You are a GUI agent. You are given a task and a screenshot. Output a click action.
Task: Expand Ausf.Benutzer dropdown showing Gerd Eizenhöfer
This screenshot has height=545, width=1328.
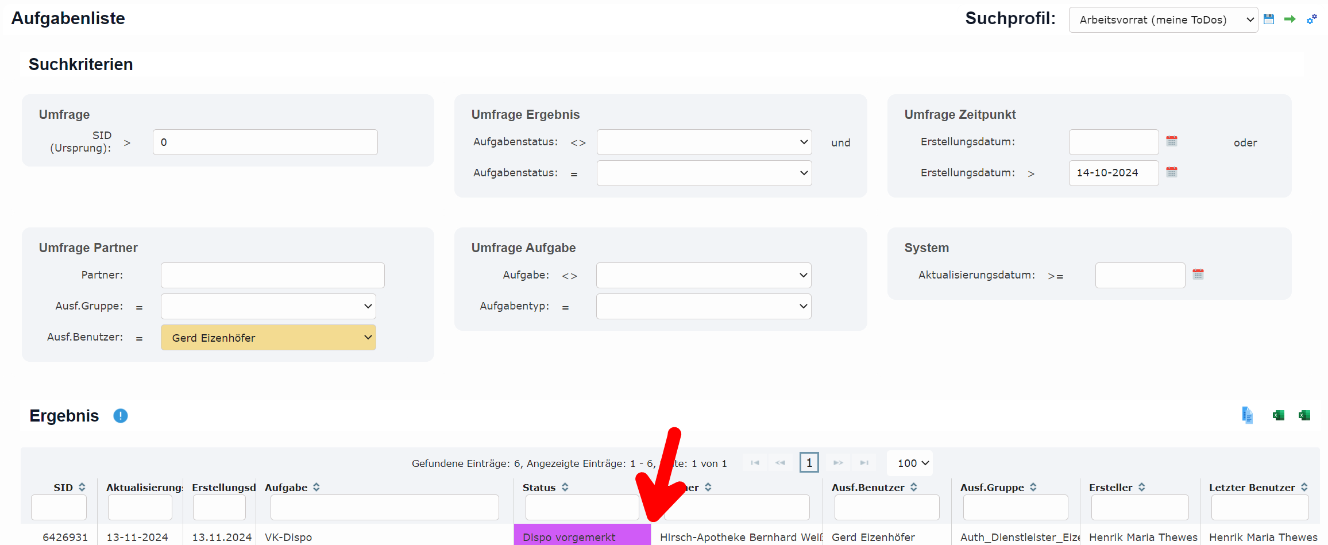pos(268,338)
